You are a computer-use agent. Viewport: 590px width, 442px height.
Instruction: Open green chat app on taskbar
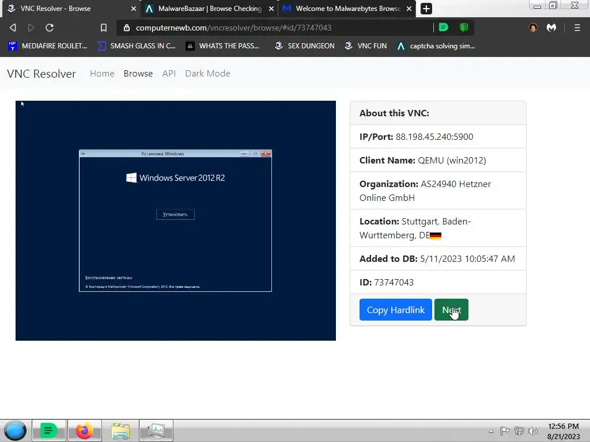coord(49,430)
